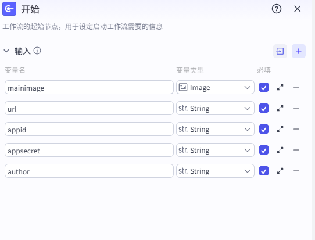Click the author variable name field
This screenshot has height=240, width=315.
(x=89, y=171)
